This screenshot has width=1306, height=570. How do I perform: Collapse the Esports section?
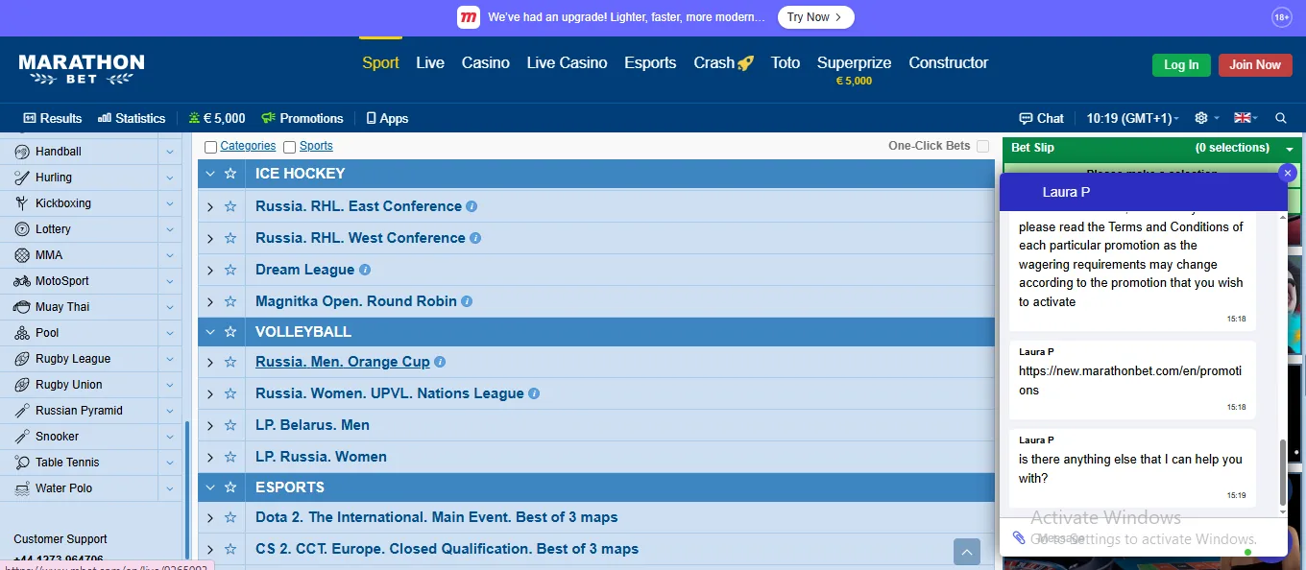click(x=210, y=487)
